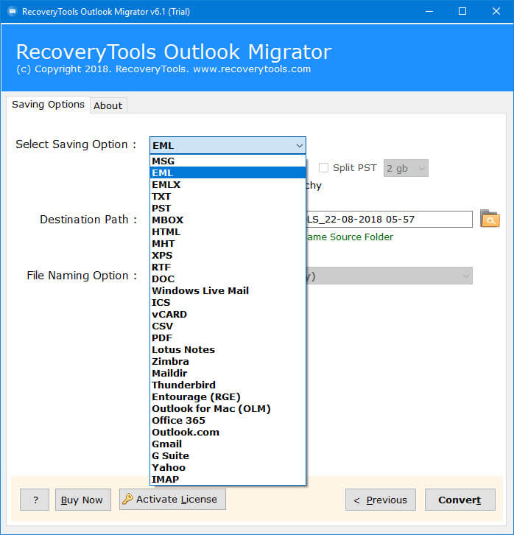Select Lotus Notes from the list
Viewport: 514px width, 535px height.
pyautogui.click(x=228, y=349)
